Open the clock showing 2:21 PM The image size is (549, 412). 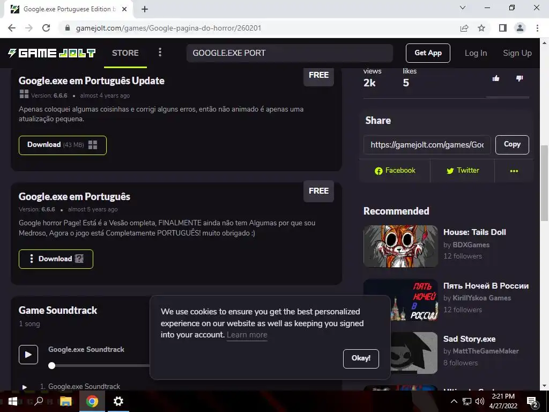pyautogui.click(x=503, y=401)
